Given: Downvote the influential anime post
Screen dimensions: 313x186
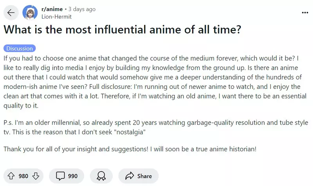Looking at the screenshot, I should coord(36,176).
